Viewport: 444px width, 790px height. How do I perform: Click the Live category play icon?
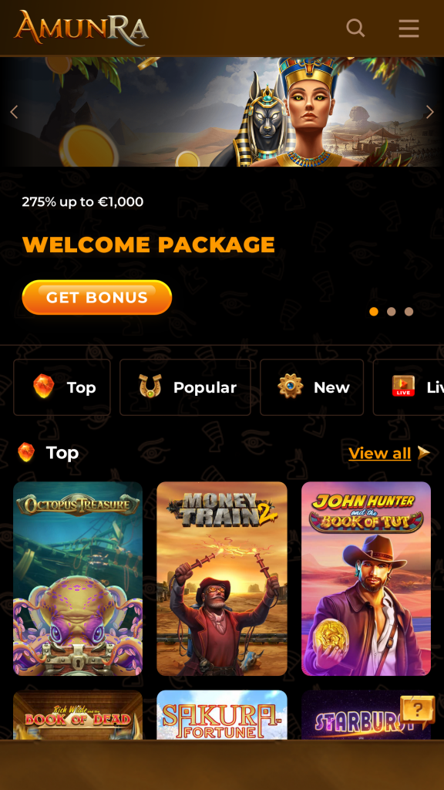pyautogui.click(x=403, y=387)
